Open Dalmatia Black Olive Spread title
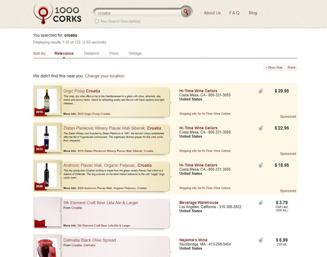 point(90,240)
